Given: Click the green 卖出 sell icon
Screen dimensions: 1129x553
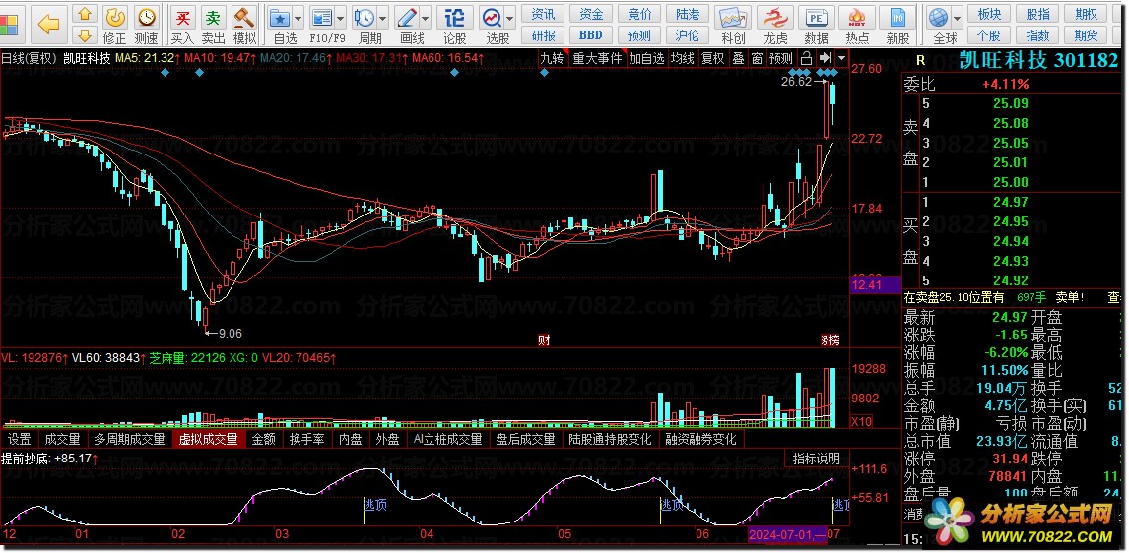Looking at the screenshot, I should pyautogui.click(x=213, y=18).
